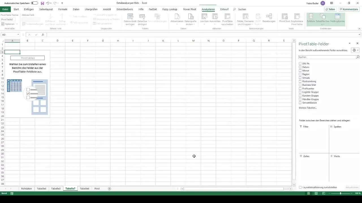Open the Datei tab
This screenshot has height=203, width=362.
(x=5, y=9)
